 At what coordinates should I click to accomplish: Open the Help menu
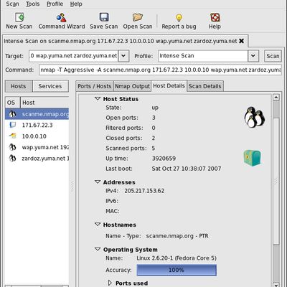76,4
